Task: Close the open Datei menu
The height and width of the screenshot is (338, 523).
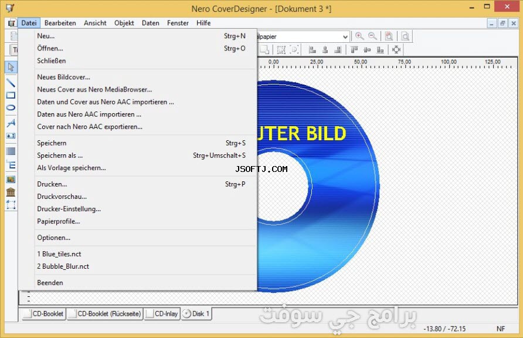Action: coord(29,23)
